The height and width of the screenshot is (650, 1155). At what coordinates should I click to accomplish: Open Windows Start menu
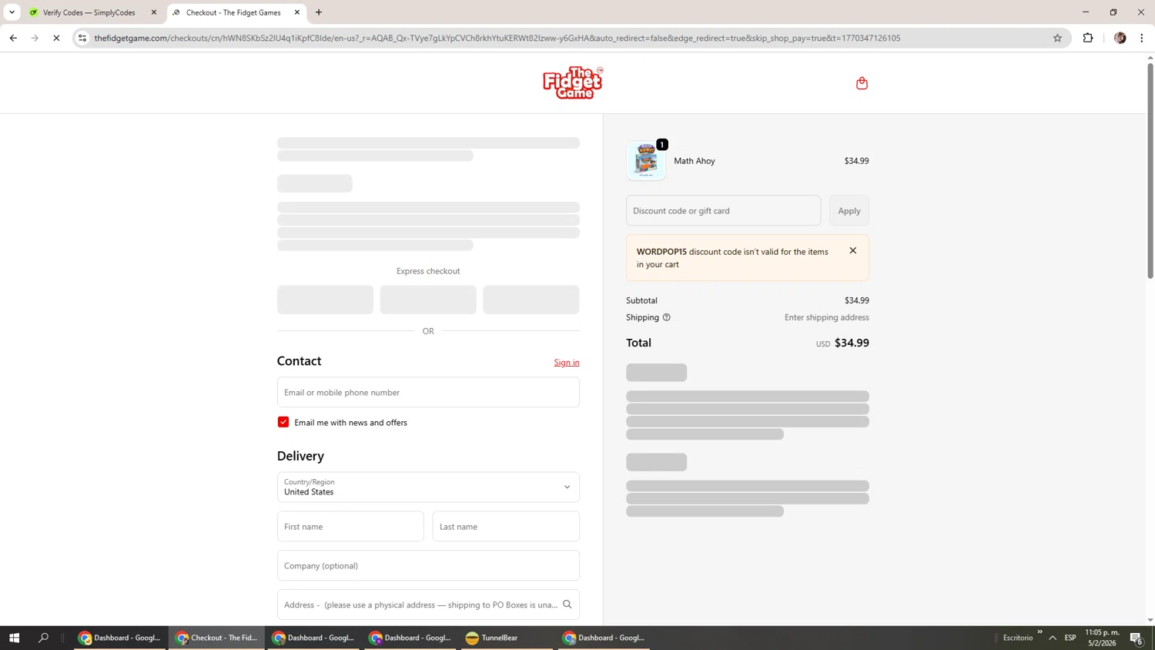point(14,638)
